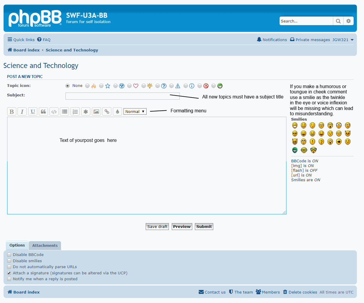The height and width of the screenshot is (303, 364).
Task: Insert a code block using the code icon
Action: pyautogui.click(x=54, y=111)
